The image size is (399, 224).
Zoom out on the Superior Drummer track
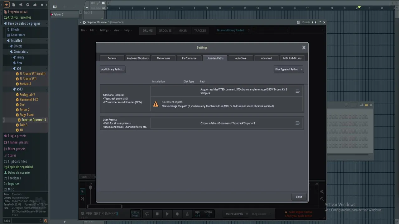tap(322, 199)
